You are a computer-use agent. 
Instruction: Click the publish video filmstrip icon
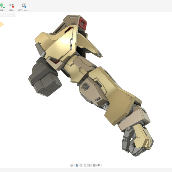[x=24, y=6]
